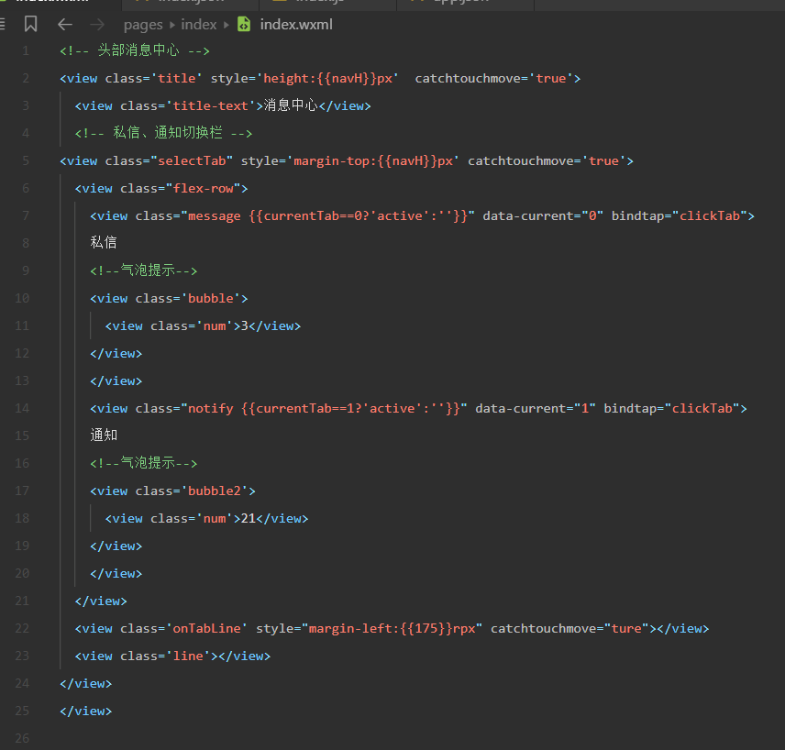Open the 'pages' breadcrumb folder
This screenshot has height=750, width=785.
143,25
